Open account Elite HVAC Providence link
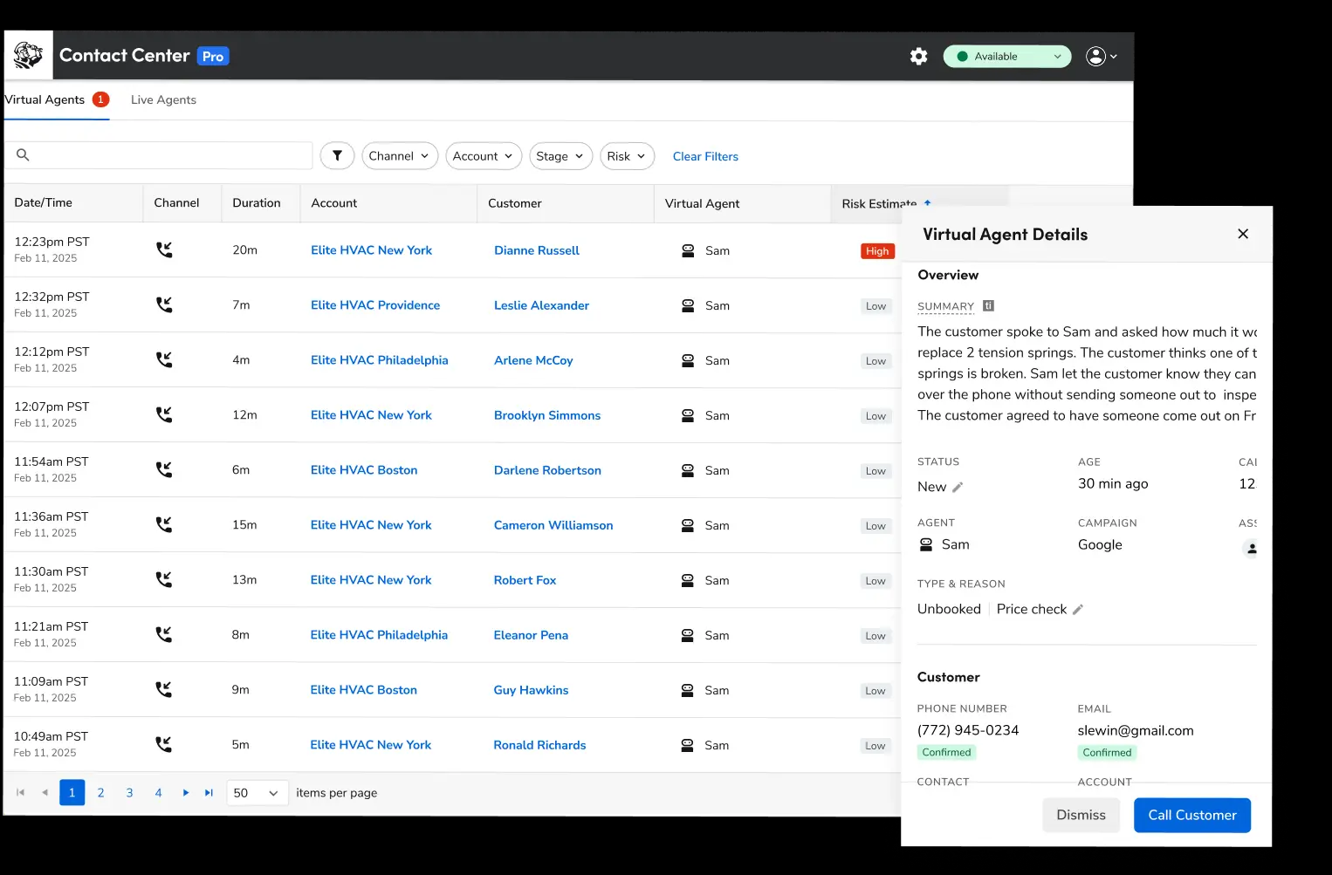 (375, 304)
